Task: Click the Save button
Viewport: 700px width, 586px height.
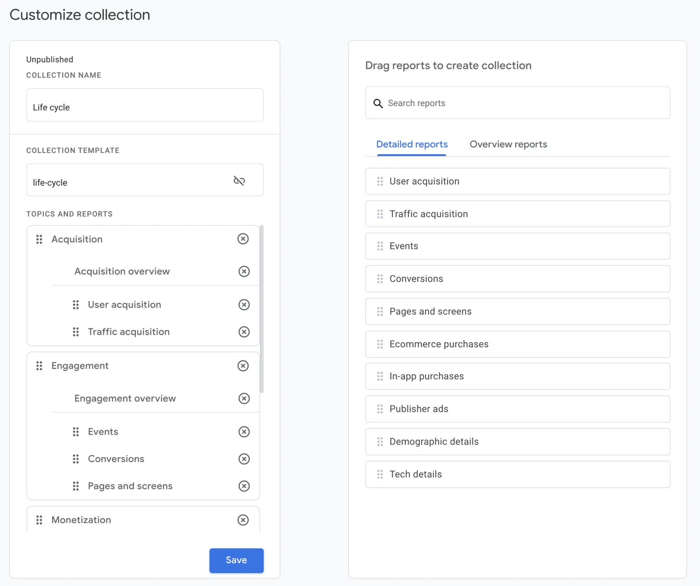Action: (237, 560)
